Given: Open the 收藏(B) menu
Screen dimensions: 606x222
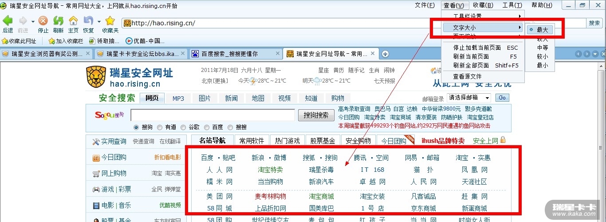Looking at the screenshot, I should [483, 5].
